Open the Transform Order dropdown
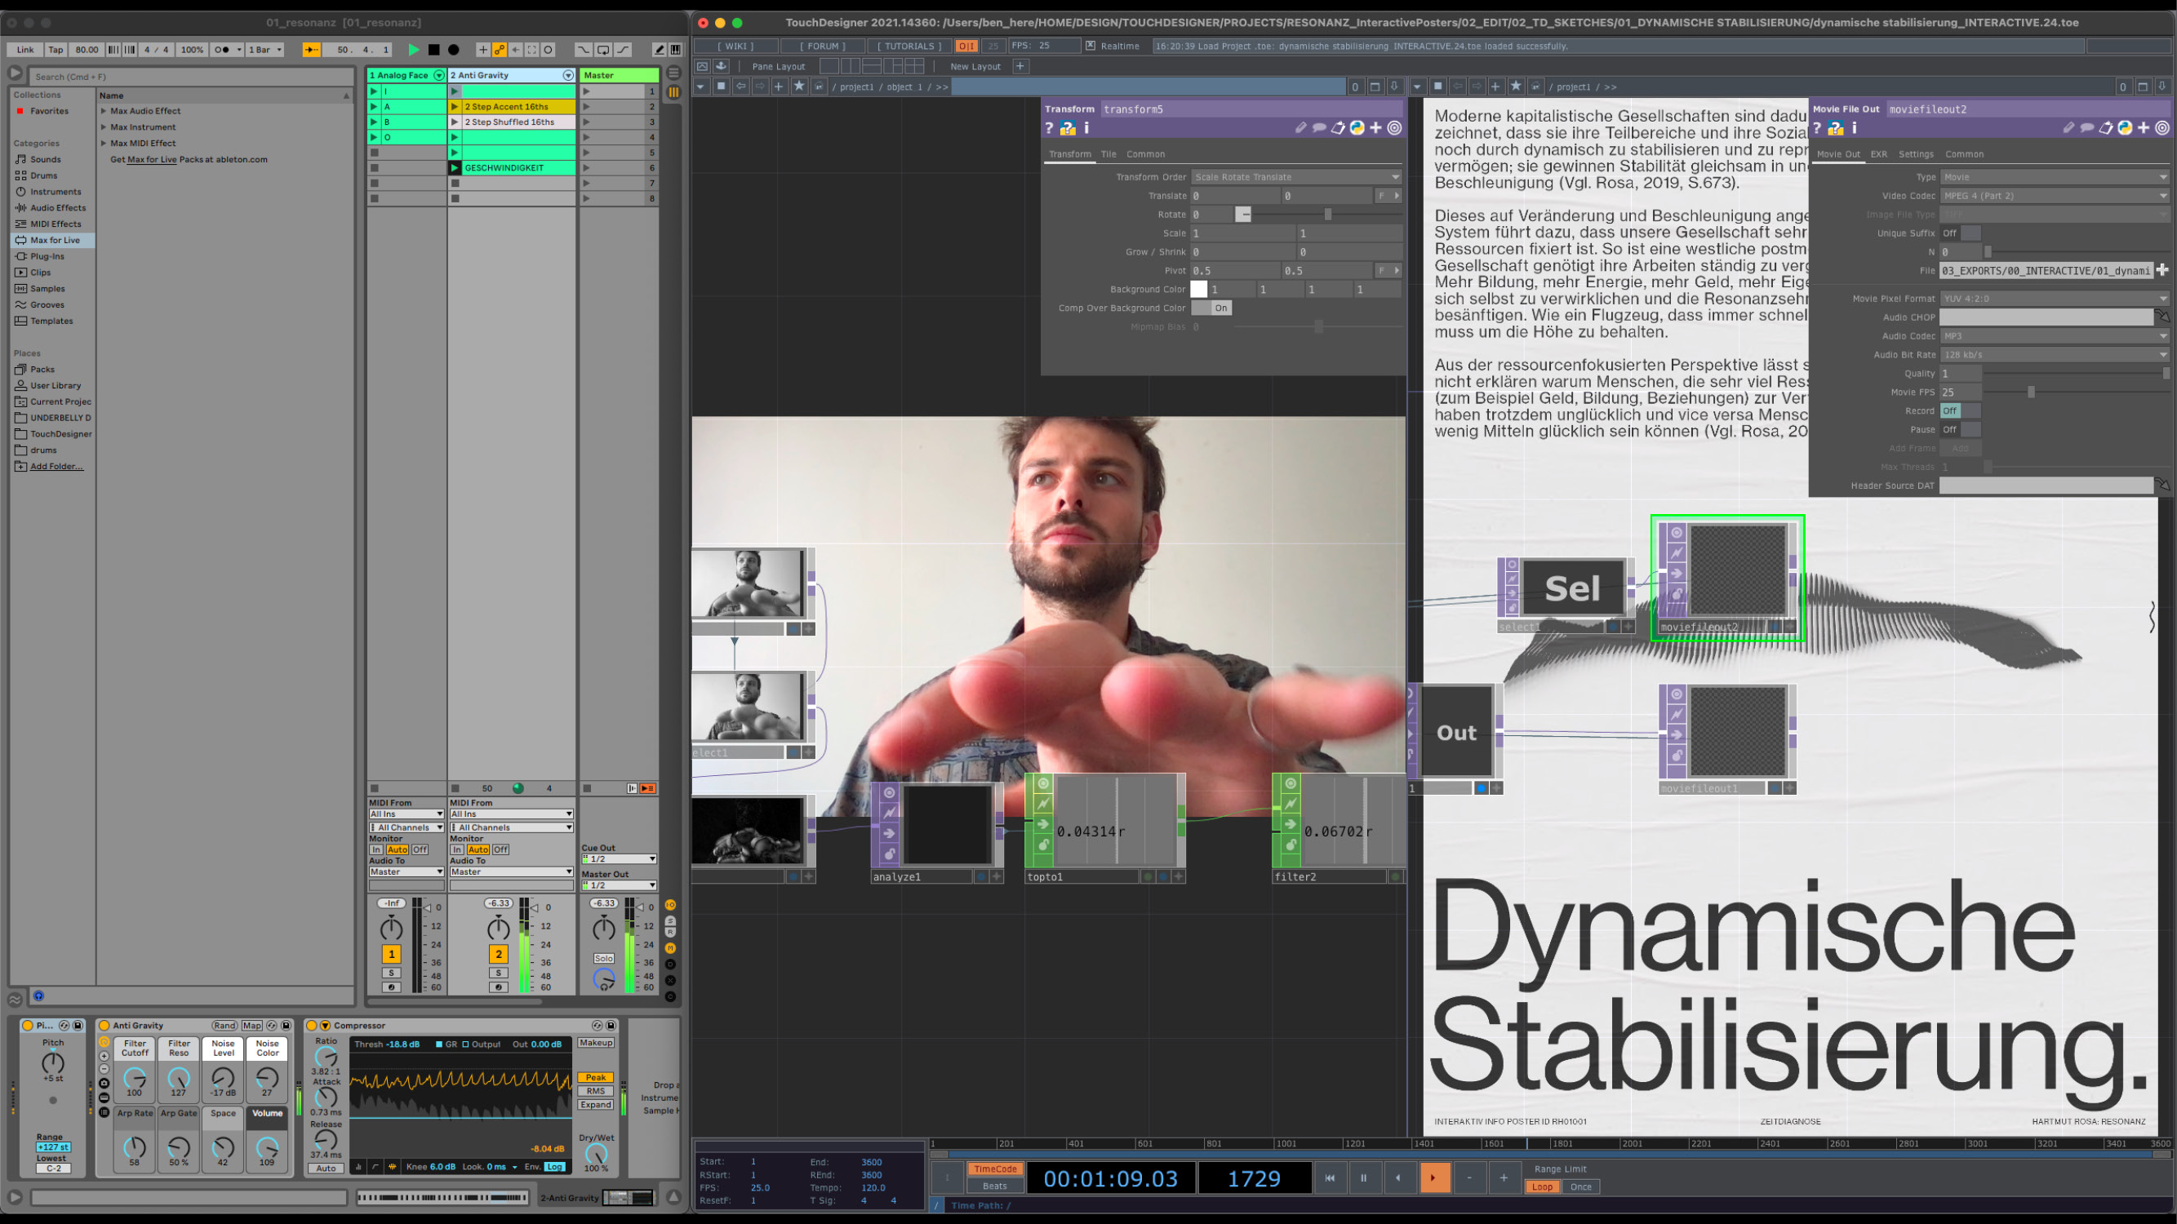Image resolution: width=2177 pixels, height=1224 pixels. (1295, 177)
